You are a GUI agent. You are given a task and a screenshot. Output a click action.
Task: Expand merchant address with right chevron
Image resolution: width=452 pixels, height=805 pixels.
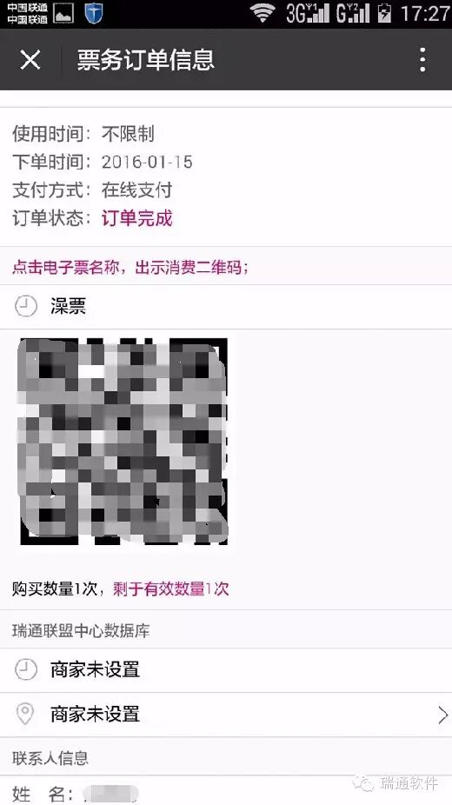[442, 715]
